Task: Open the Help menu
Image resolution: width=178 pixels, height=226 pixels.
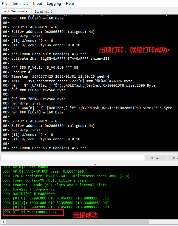Action: [70, 4]
